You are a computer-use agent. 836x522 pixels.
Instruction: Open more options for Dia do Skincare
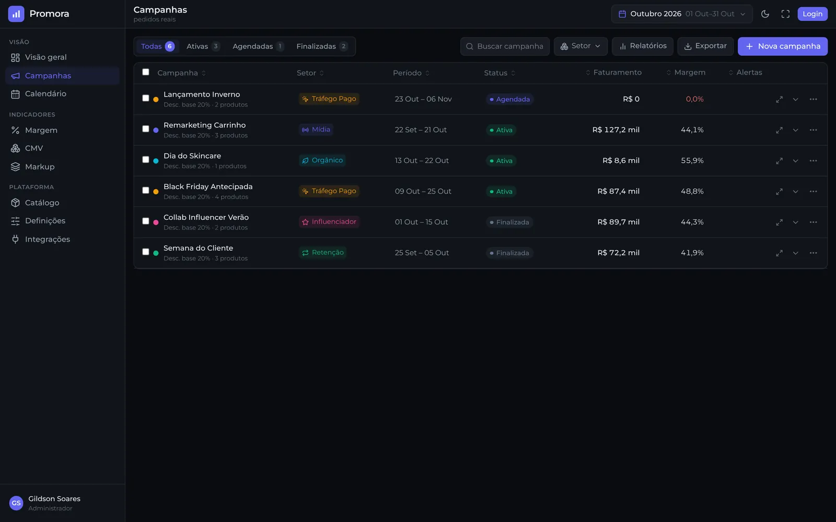[x=813, y=161]
